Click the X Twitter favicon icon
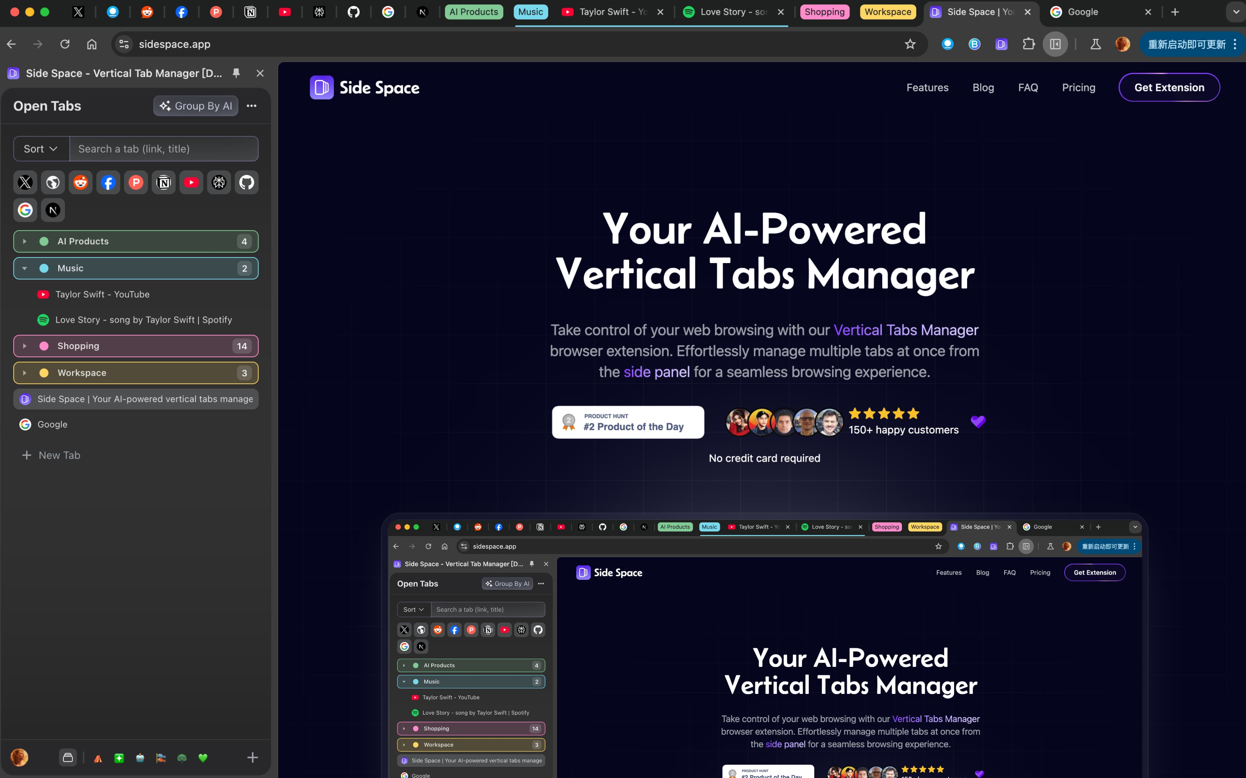Image resolution: width=1246 pixels, height=778 pixels. point(25,183)
